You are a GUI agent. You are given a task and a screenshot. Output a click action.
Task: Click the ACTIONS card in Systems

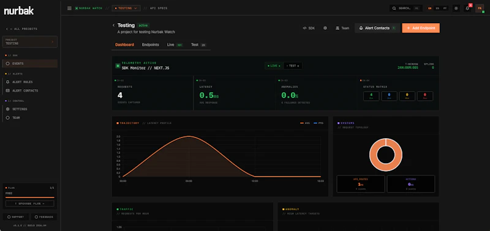coord(411,184)
